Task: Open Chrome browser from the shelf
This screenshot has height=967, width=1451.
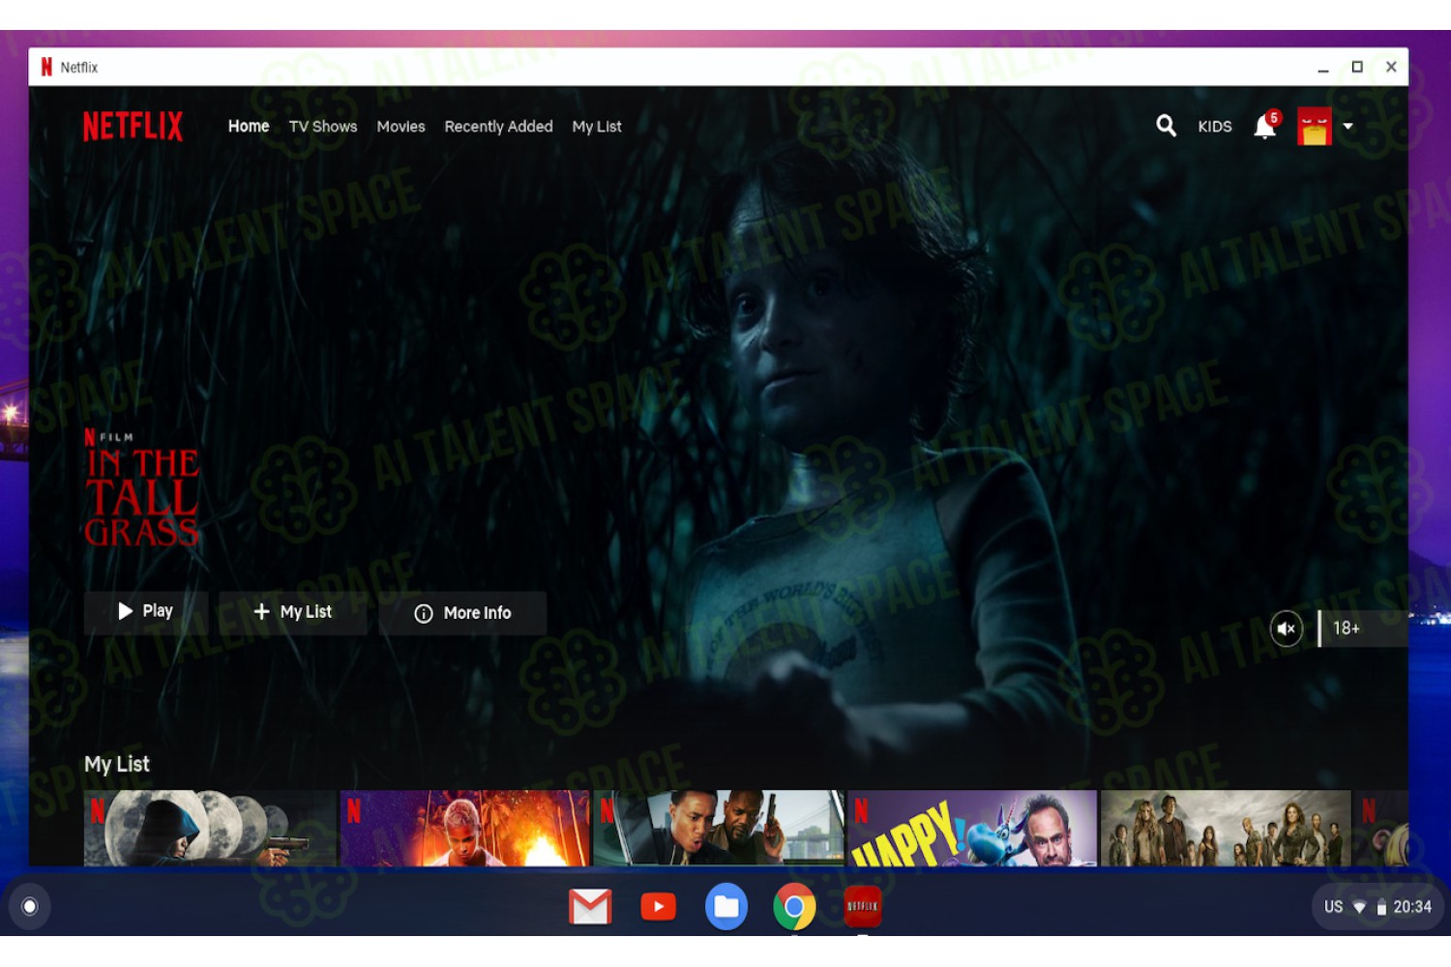Action: (794, 907)
